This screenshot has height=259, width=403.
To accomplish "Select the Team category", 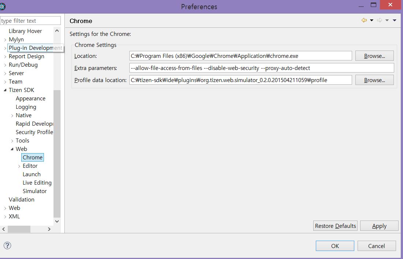I will pyautogui.click(x=15, y=82).
